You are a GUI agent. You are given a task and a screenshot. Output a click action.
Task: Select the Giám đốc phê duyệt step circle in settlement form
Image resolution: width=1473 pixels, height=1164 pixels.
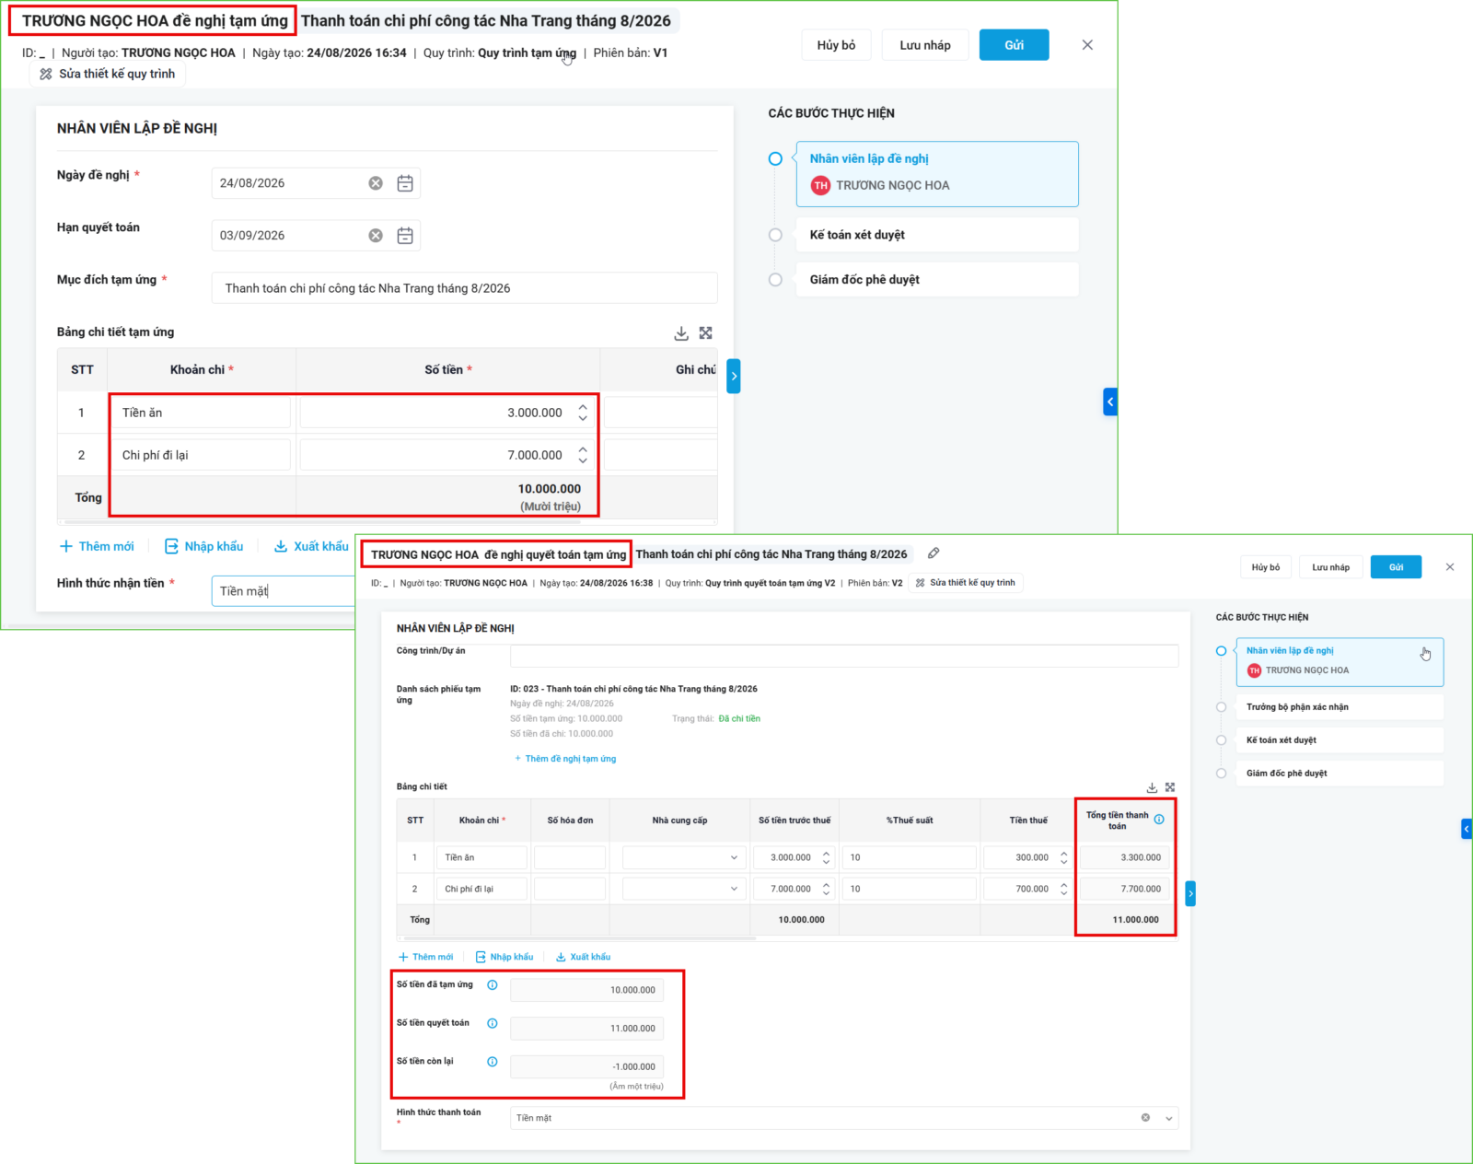pos(1221,774)
